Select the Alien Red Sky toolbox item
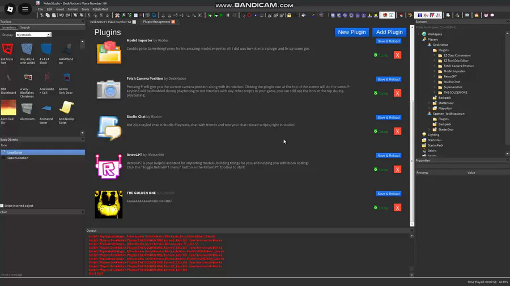 [8, 112]
